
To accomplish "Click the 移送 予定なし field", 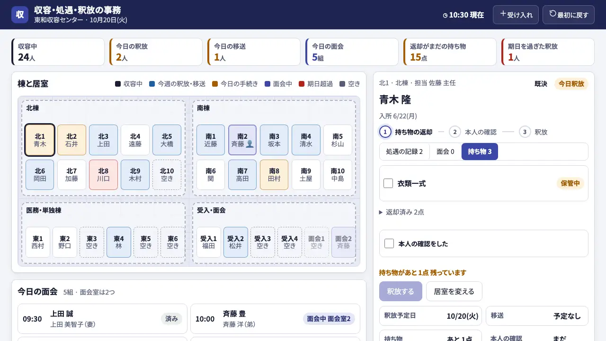I will pyautogui.click(x=537, y=316).
